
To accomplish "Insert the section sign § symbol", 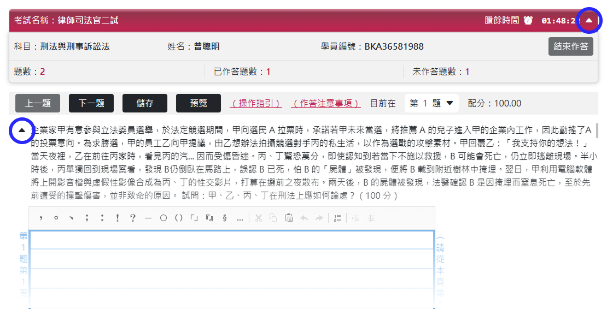I will 225,218.
